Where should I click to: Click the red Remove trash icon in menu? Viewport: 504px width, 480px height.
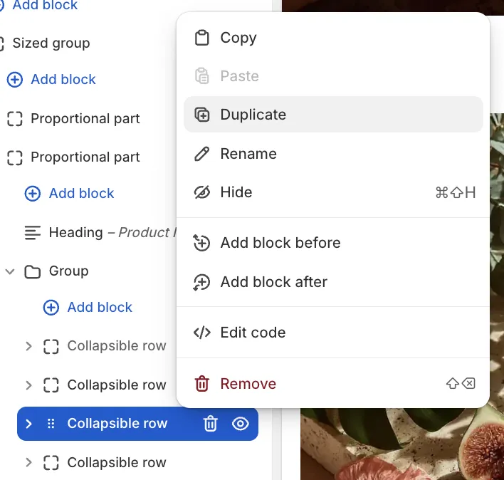[x=202, y=384]
